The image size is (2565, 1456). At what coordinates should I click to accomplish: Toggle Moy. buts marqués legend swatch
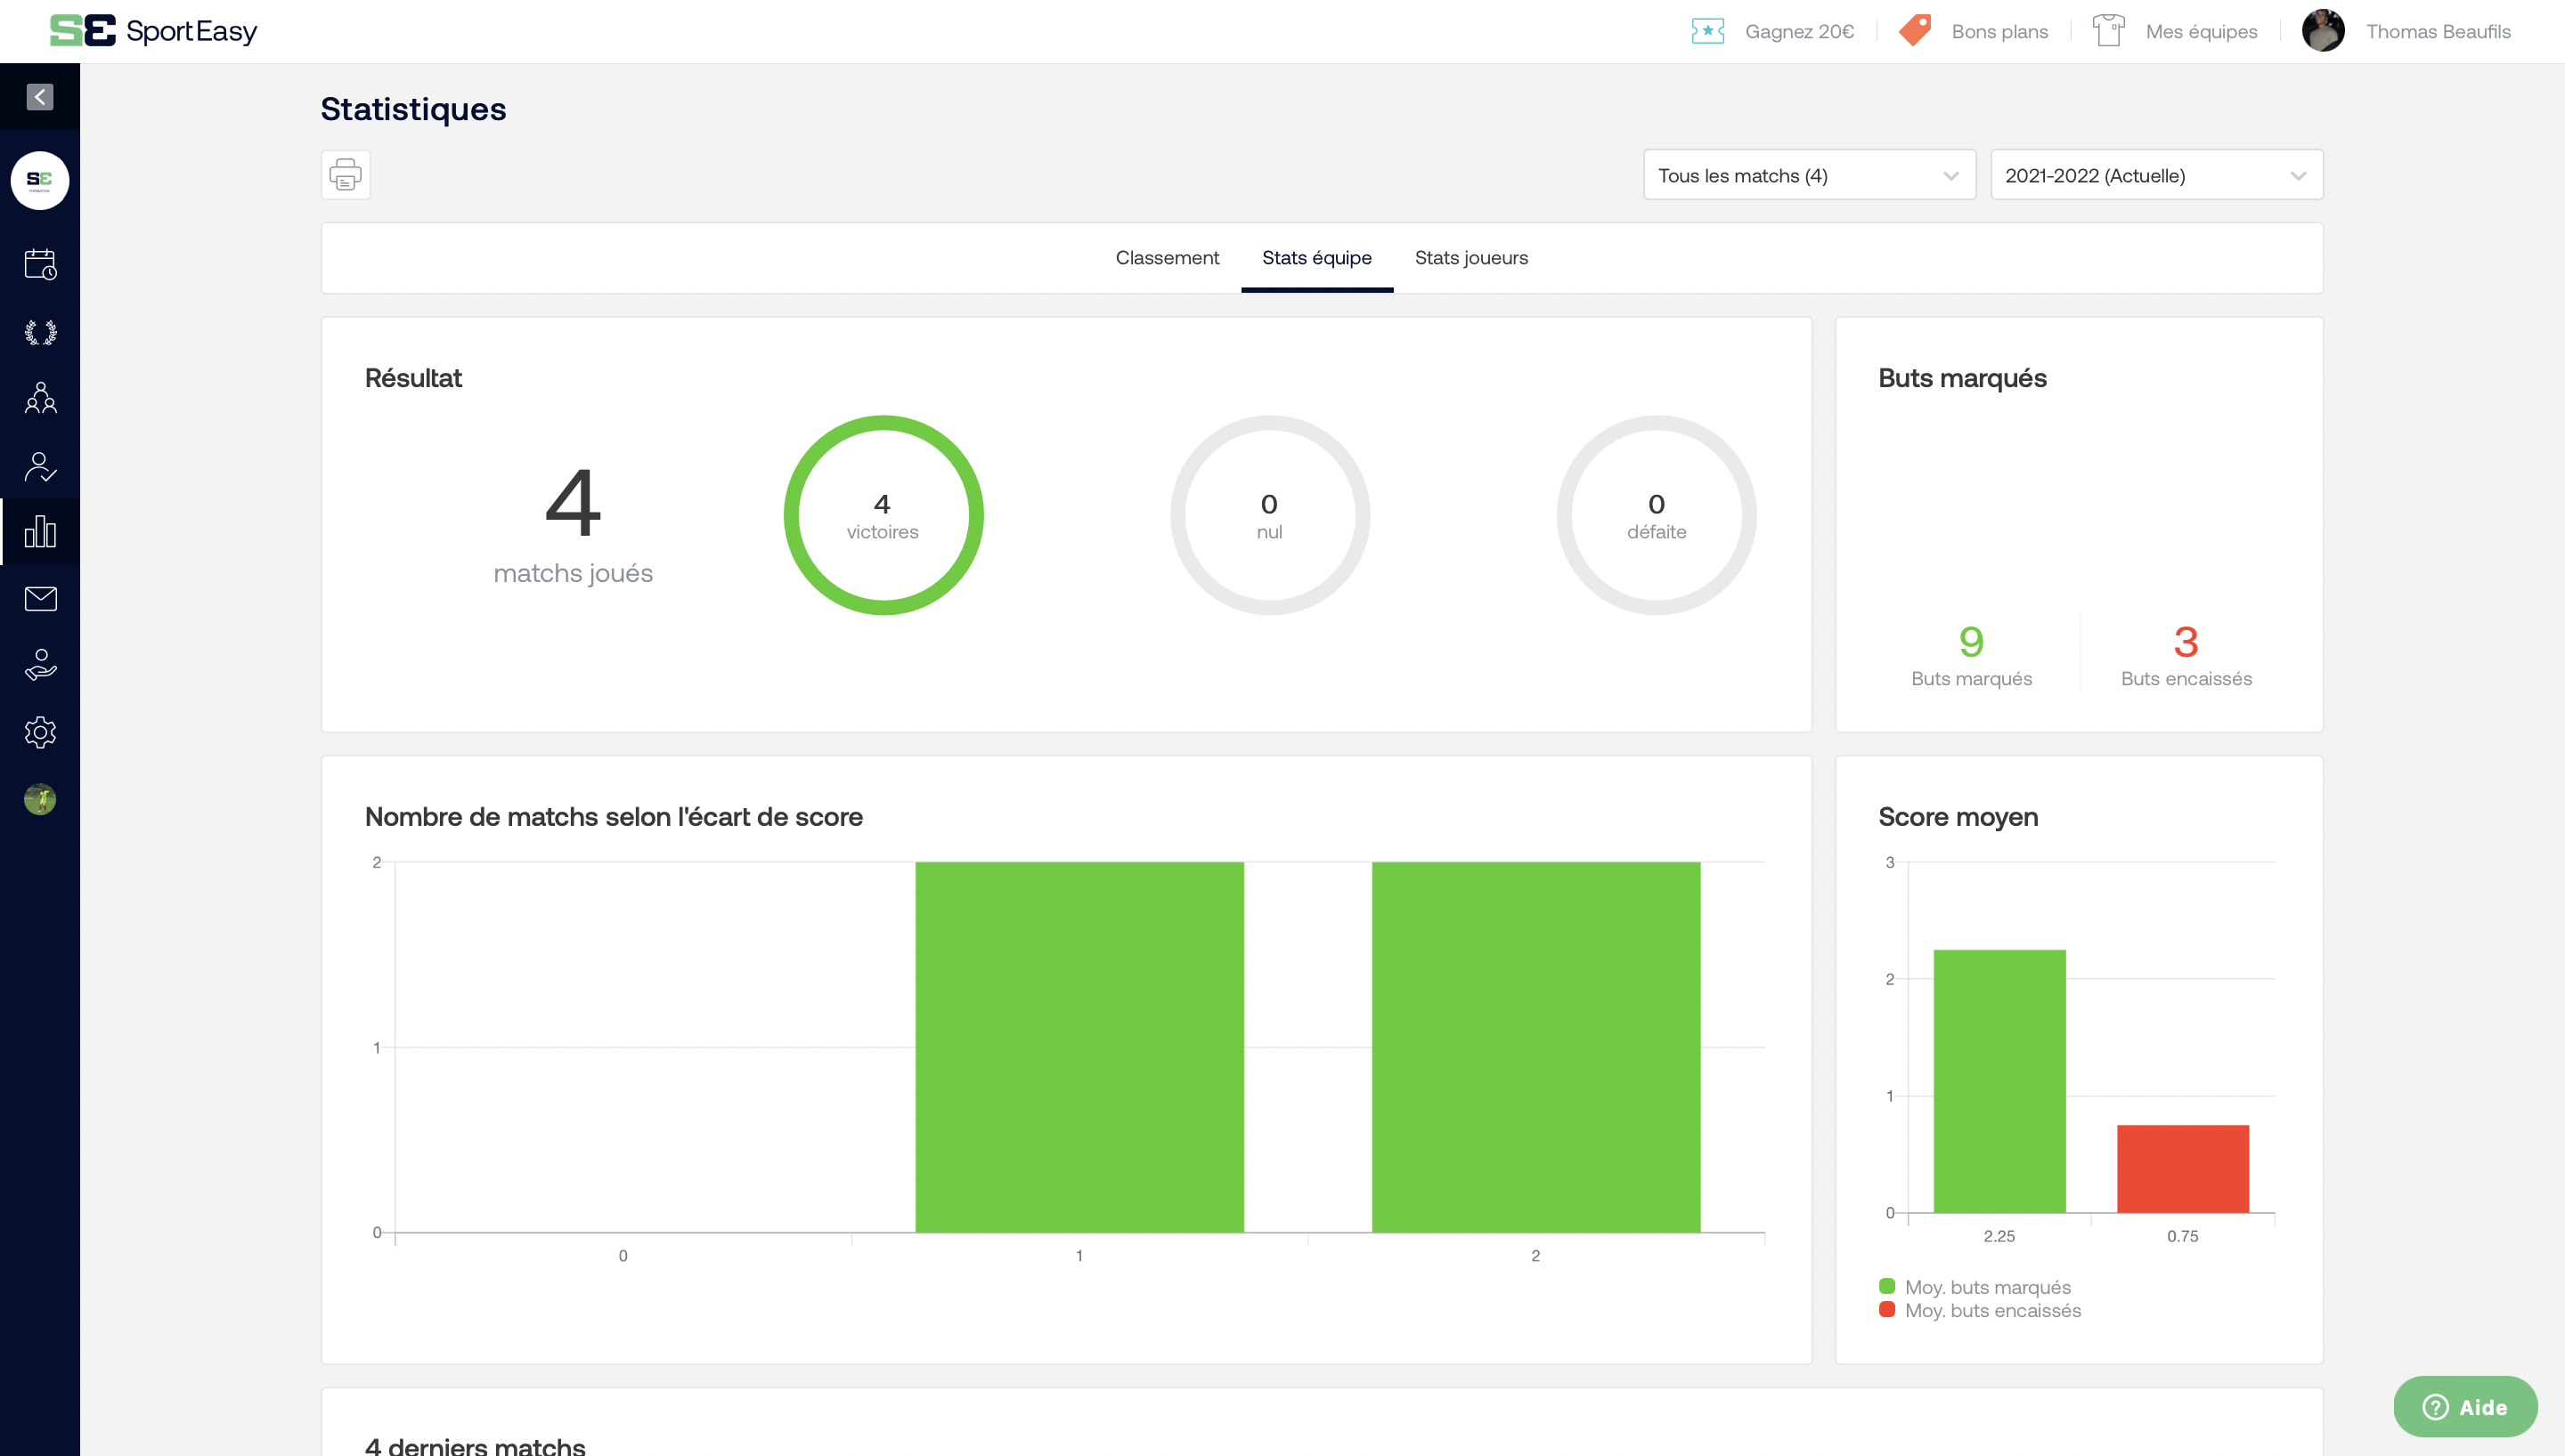1886,1286
